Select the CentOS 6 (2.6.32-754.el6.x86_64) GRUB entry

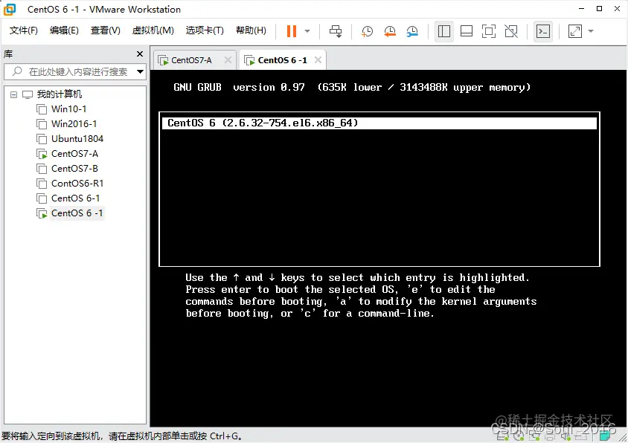point(379,123)
